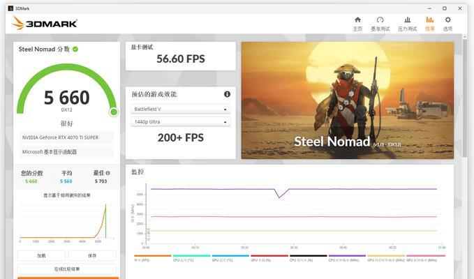Screen dimensions: 474x279
Task: Open the 1440p Ultra resolution dropdown
Action: (x=181, y=122)
